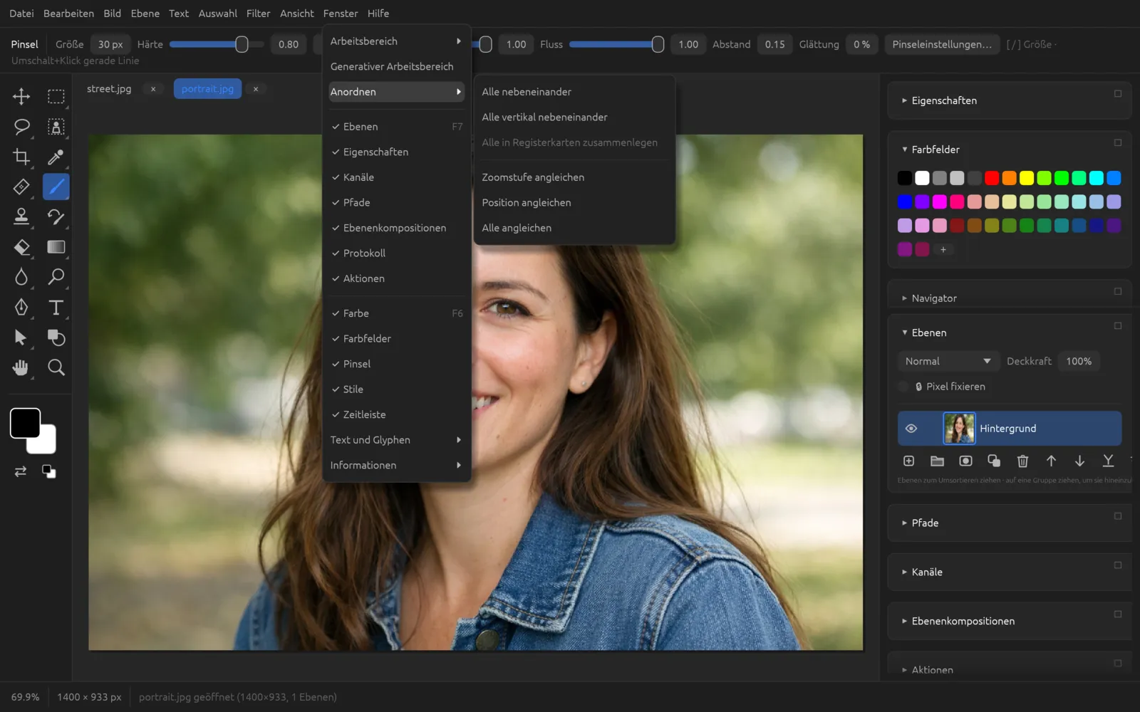Switch to street.jpg tab
This screenshot has height=712, width=1140.
pos(109,89)
